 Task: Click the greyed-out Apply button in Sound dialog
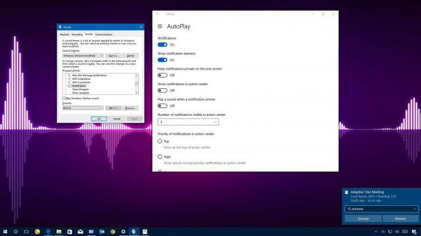[x=135, y=119]
